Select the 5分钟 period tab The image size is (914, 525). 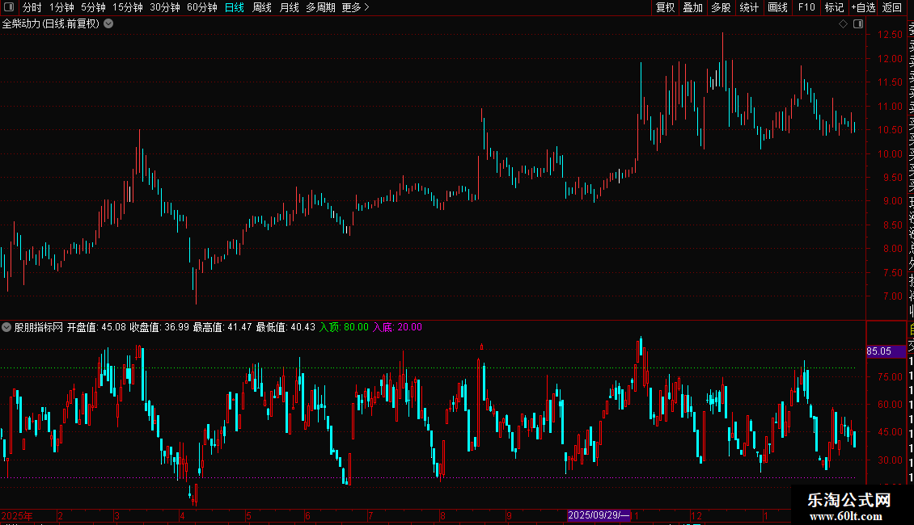(x=93, y=7)
